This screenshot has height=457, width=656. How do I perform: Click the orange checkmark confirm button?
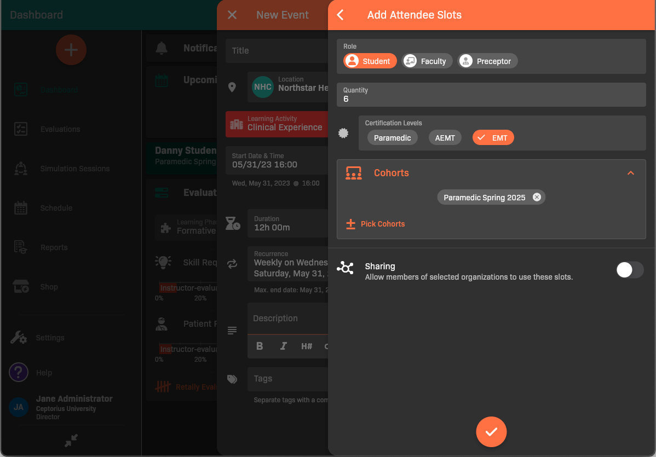491,432
